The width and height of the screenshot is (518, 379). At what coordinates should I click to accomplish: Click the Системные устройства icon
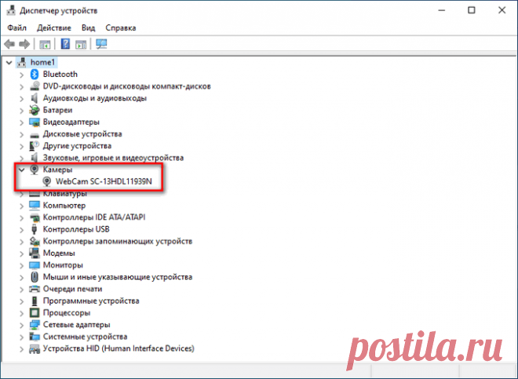click(35, 337)
